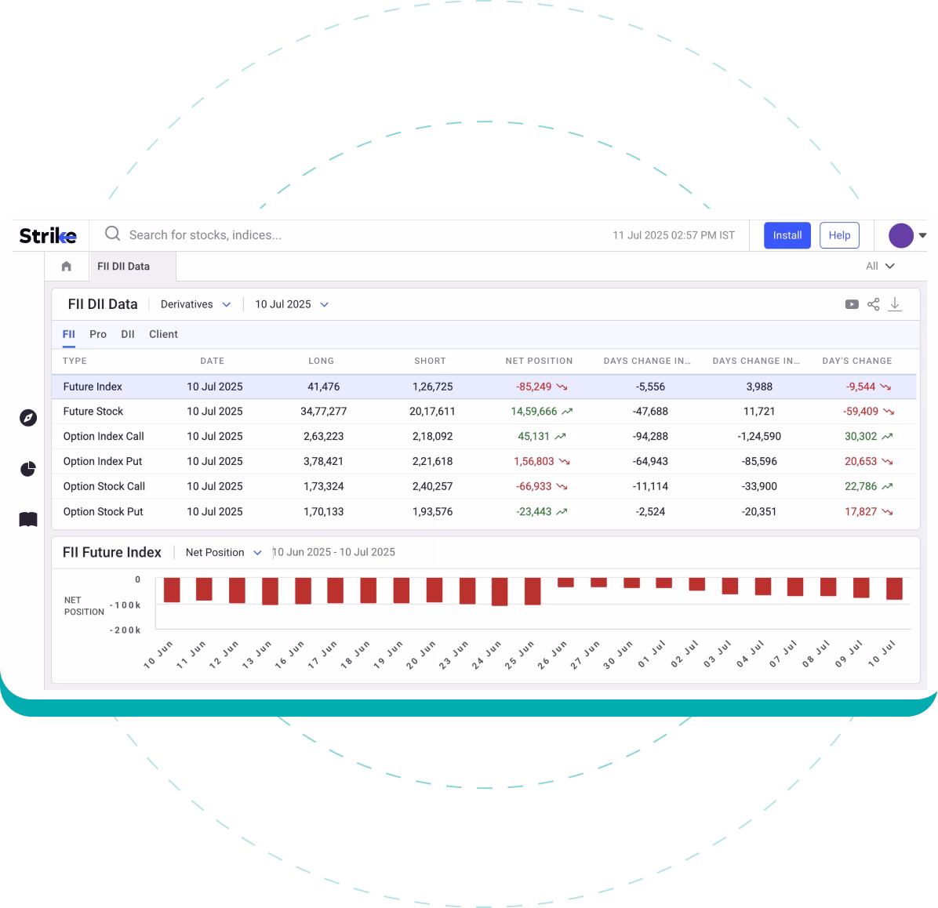Select the pie chart sidebar icon

[x=27, y=469]
